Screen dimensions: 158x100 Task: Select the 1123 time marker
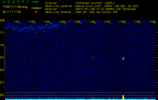coord(47,22)
